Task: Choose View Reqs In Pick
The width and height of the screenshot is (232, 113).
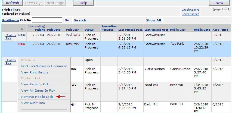Action: (35, 84)
